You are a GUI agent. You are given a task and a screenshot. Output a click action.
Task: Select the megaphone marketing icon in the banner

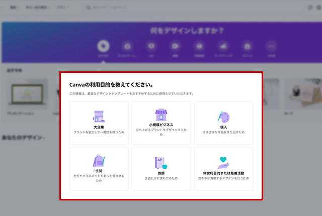[223, 46]
